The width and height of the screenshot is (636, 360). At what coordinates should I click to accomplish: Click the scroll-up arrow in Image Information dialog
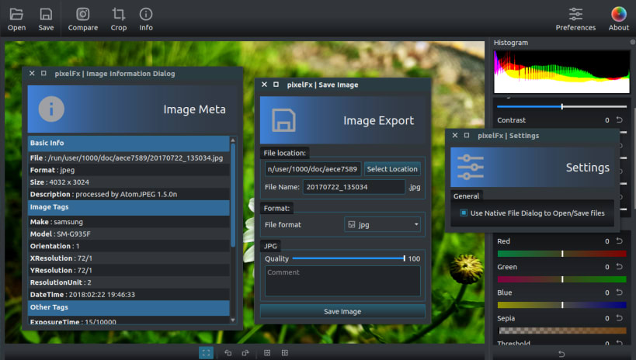point(233,140)
